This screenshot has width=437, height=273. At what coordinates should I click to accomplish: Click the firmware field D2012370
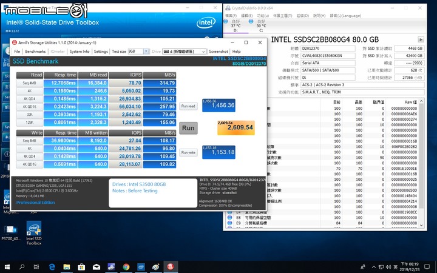point(328,49)
